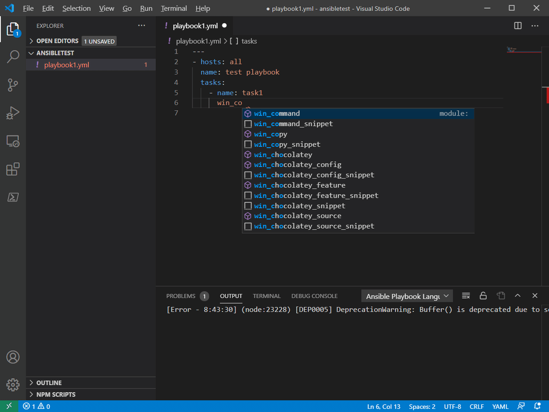
Task: Choose win_copy module suggestion
Action: click(x=358, y=134)
